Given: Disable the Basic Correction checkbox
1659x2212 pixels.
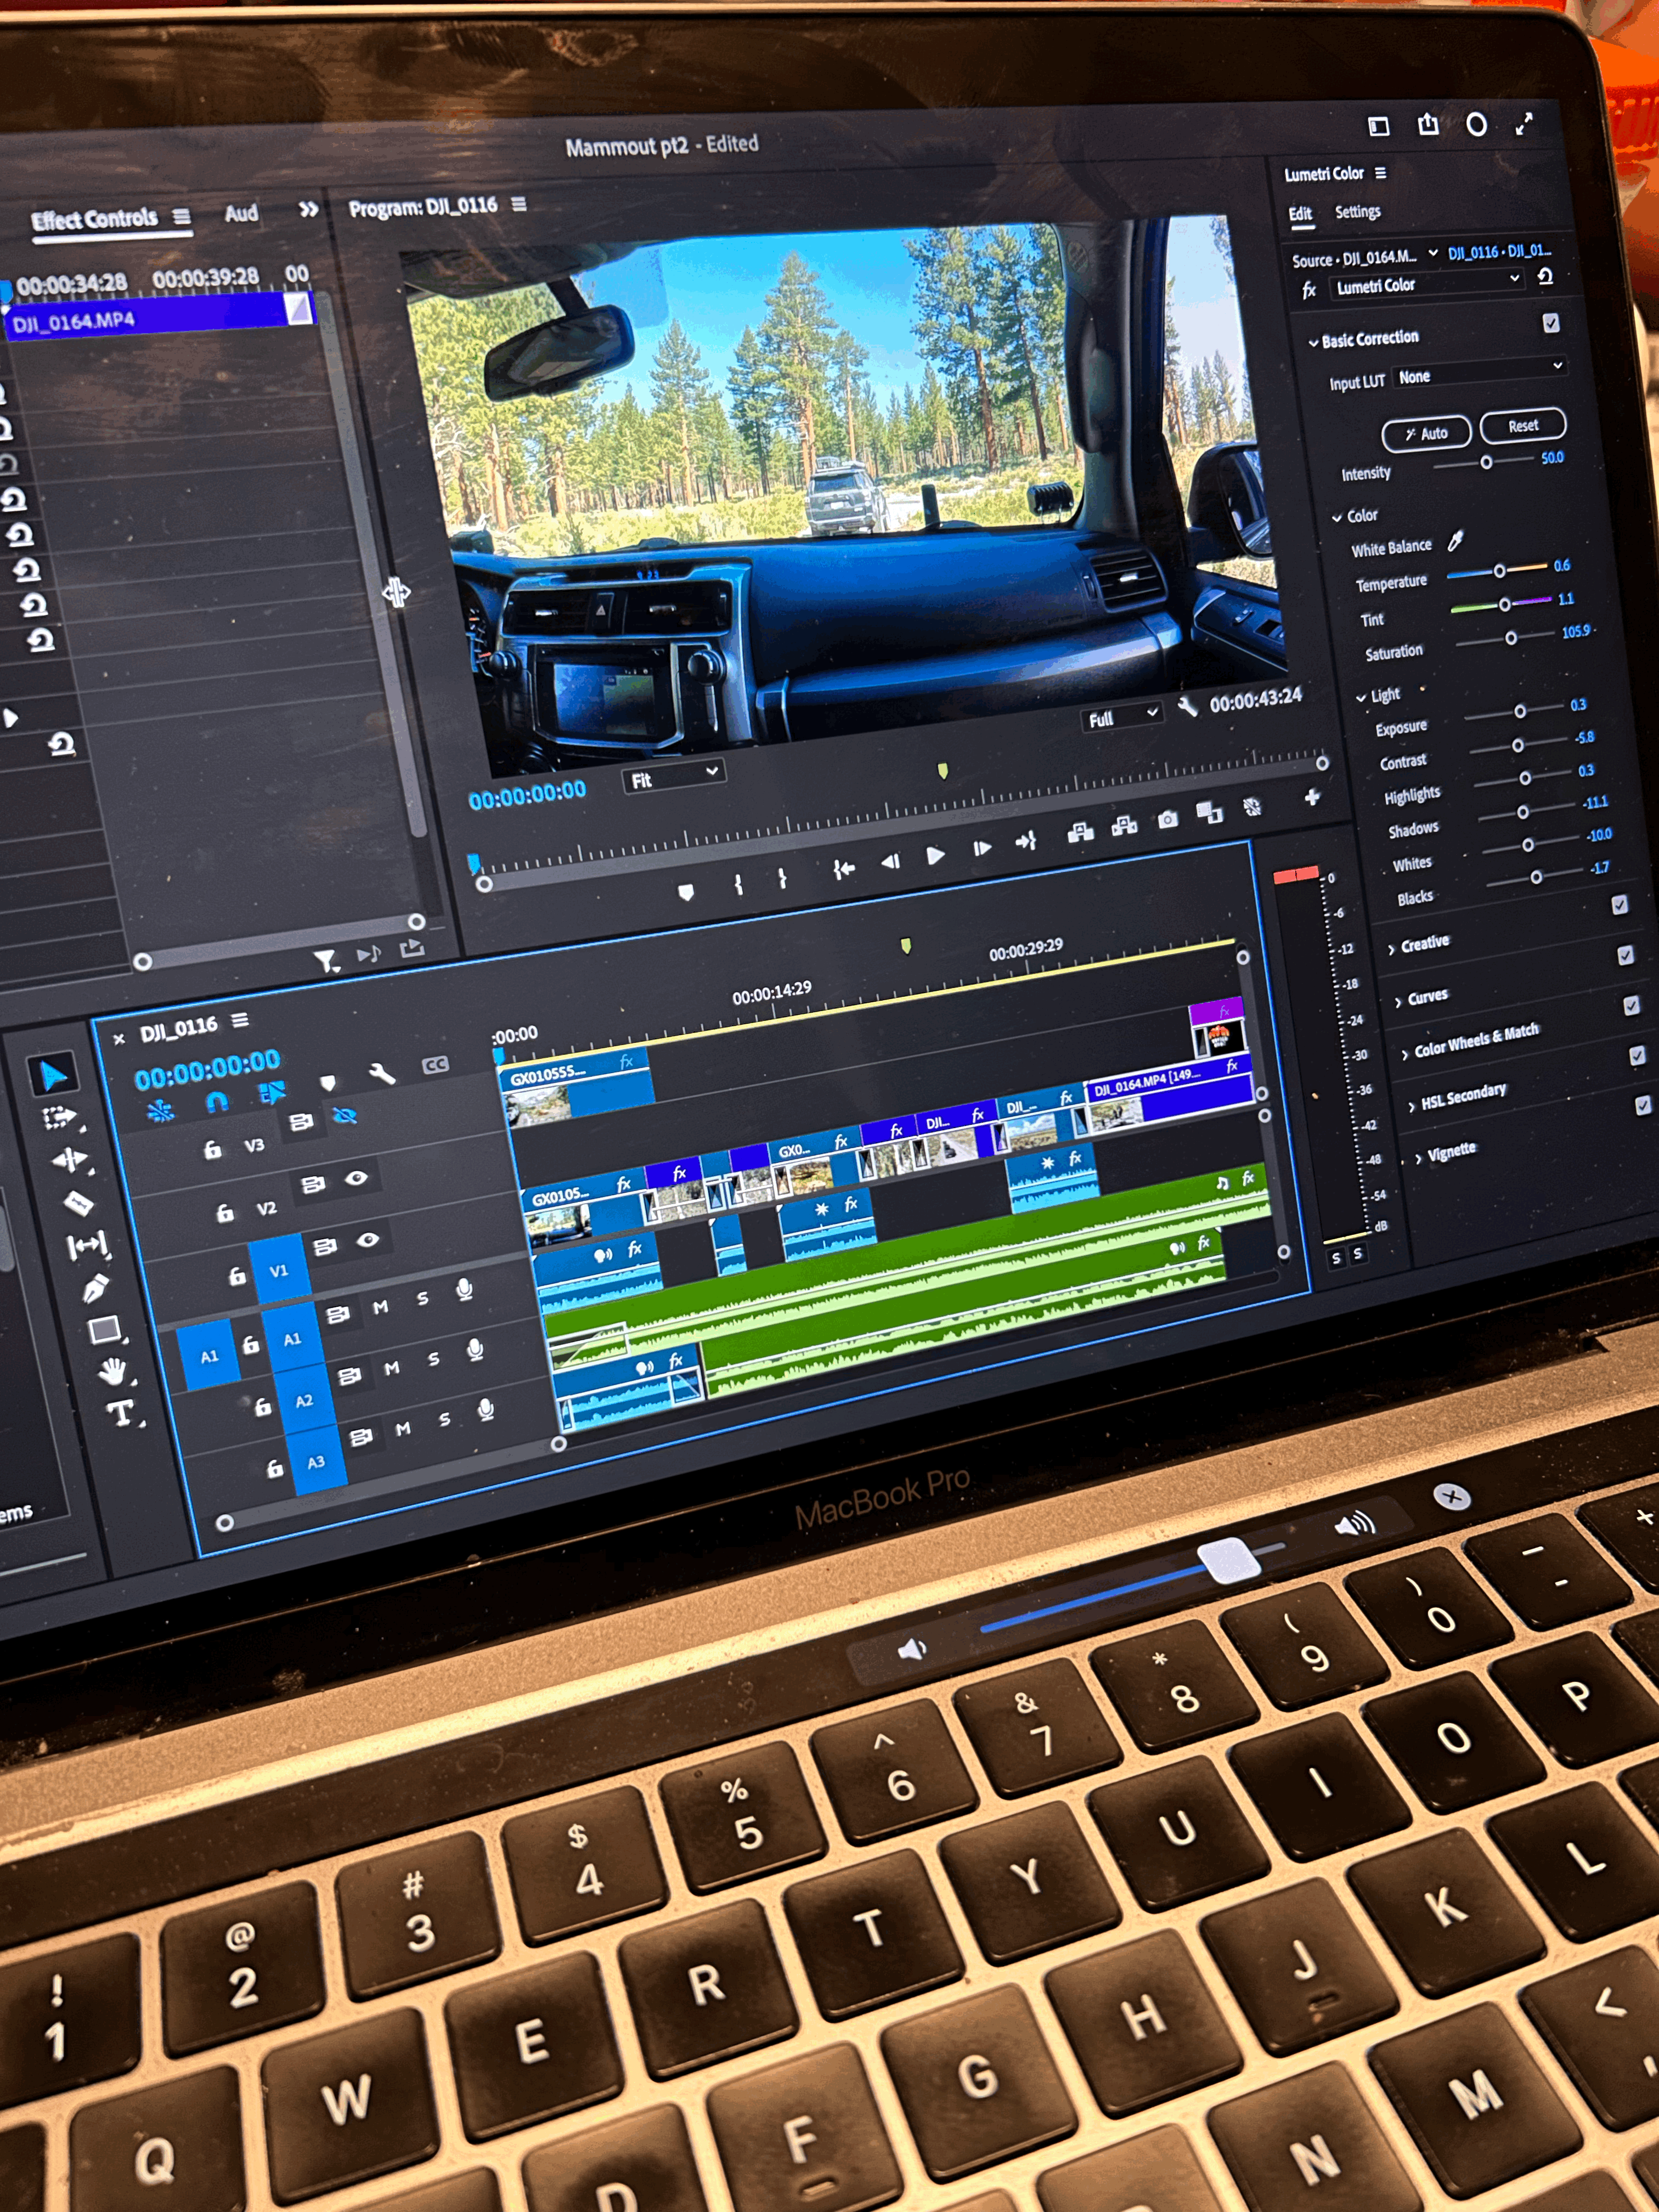Looking at the screenshot, I should click(x=1550, y=323).
